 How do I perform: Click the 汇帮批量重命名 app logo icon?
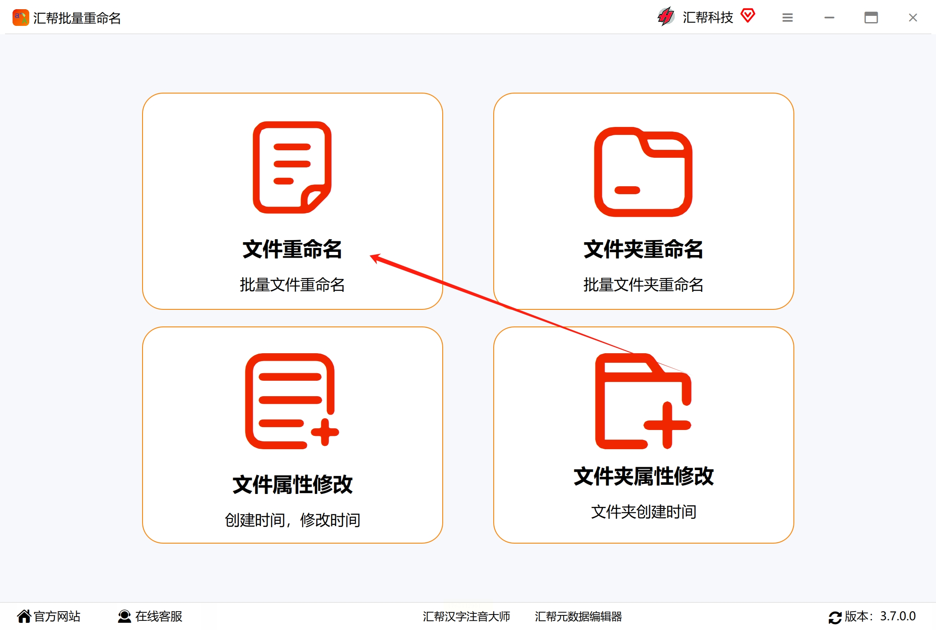[x=20, y=18]
